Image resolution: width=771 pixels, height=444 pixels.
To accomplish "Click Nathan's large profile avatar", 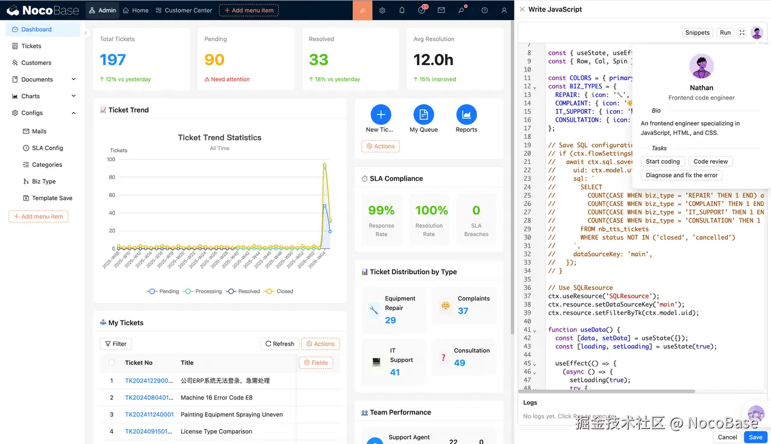I will [701, 66].
